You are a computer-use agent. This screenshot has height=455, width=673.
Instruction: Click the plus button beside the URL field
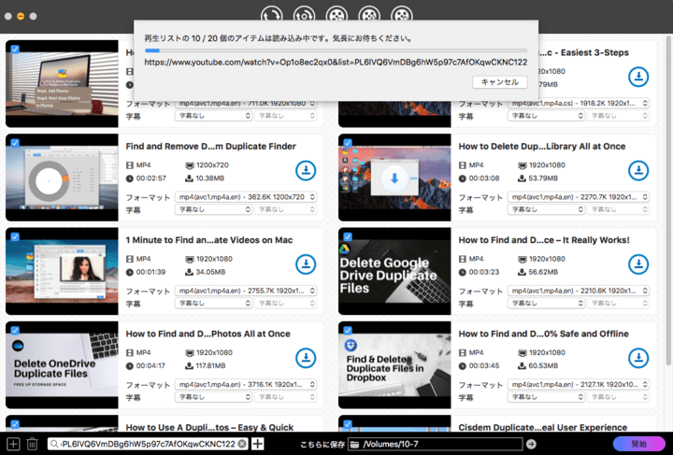pos(258,444)
